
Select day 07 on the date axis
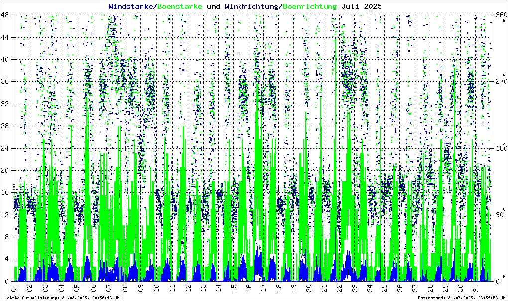point(109,288)
